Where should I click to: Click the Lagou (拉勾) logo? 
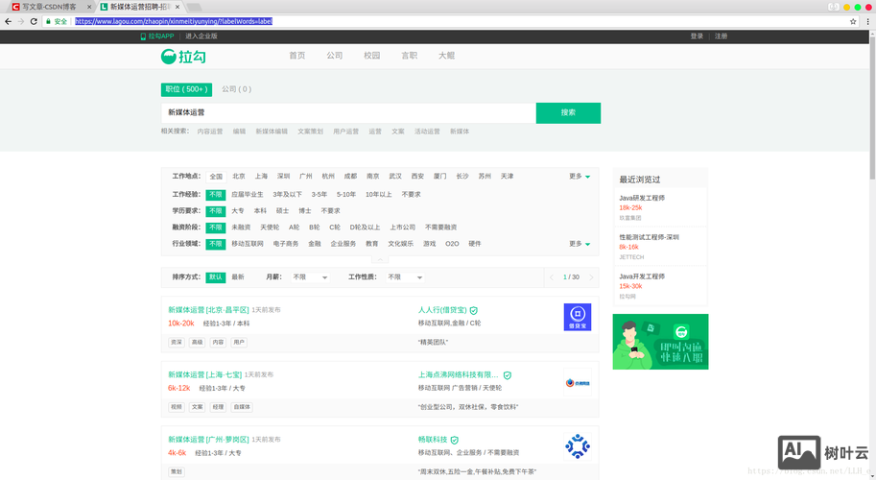coord(183,57)
